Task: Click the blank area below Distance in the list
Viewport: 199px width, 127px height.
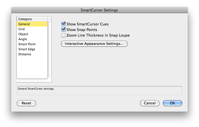Action: (32, 67)
